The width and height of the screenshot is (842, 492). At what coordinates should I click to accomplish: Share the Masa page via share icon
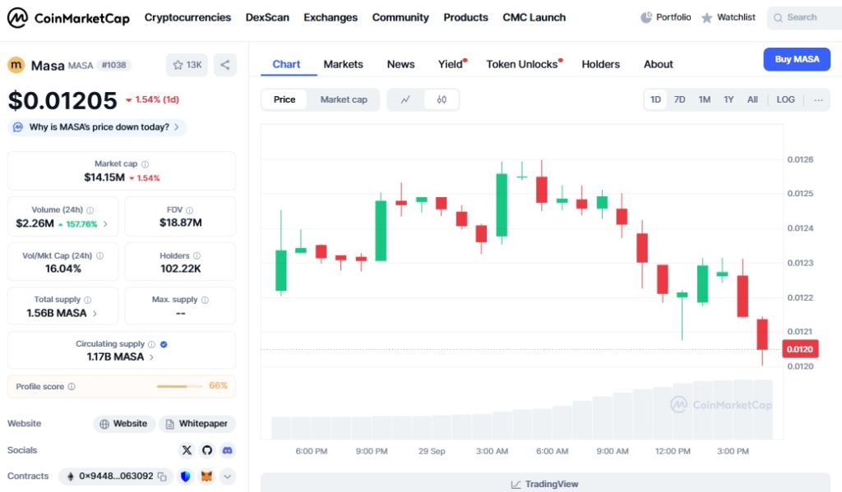224,65
